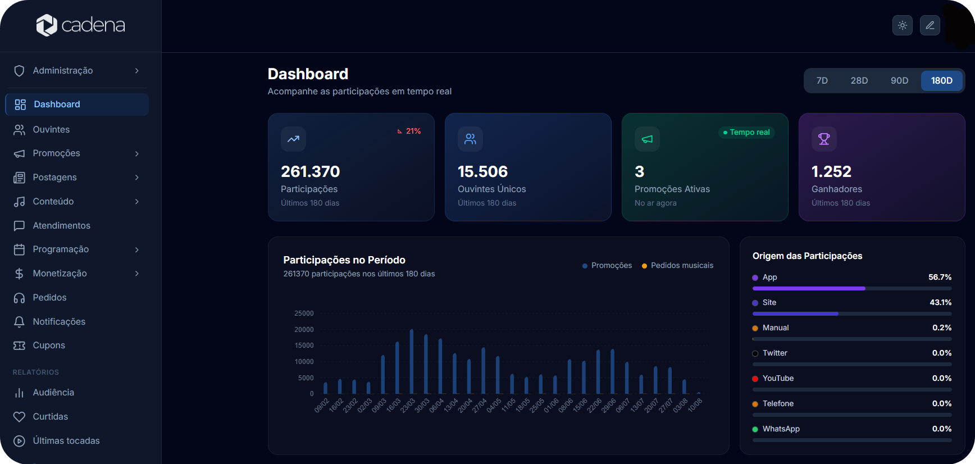Click the Ouvintes people icon in sidebar
Viewport: 975px width, 464px height.
click(x=19, y=130)
